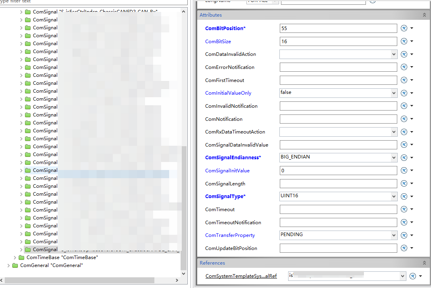Screen dimensions: 431x288
Task: Open the ComSignalType dropdown list
Action: pos(393,196)
